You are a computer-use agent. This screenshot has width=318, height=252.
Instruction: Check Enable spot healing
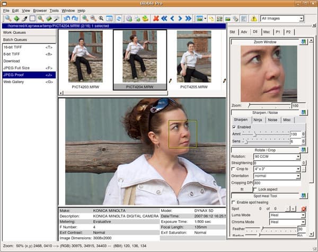coord(233,202)
